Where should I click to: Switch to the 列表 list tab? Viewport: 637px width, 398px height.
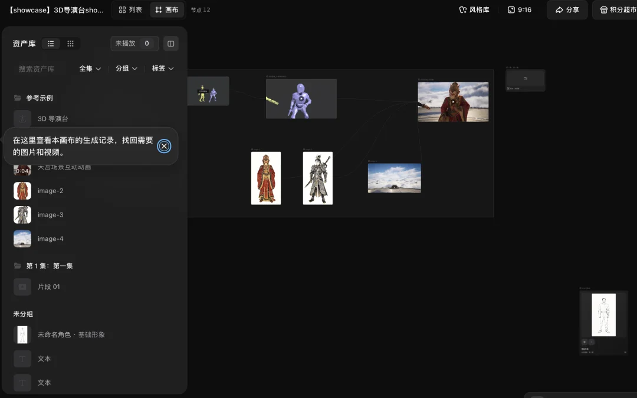(130, 10)
